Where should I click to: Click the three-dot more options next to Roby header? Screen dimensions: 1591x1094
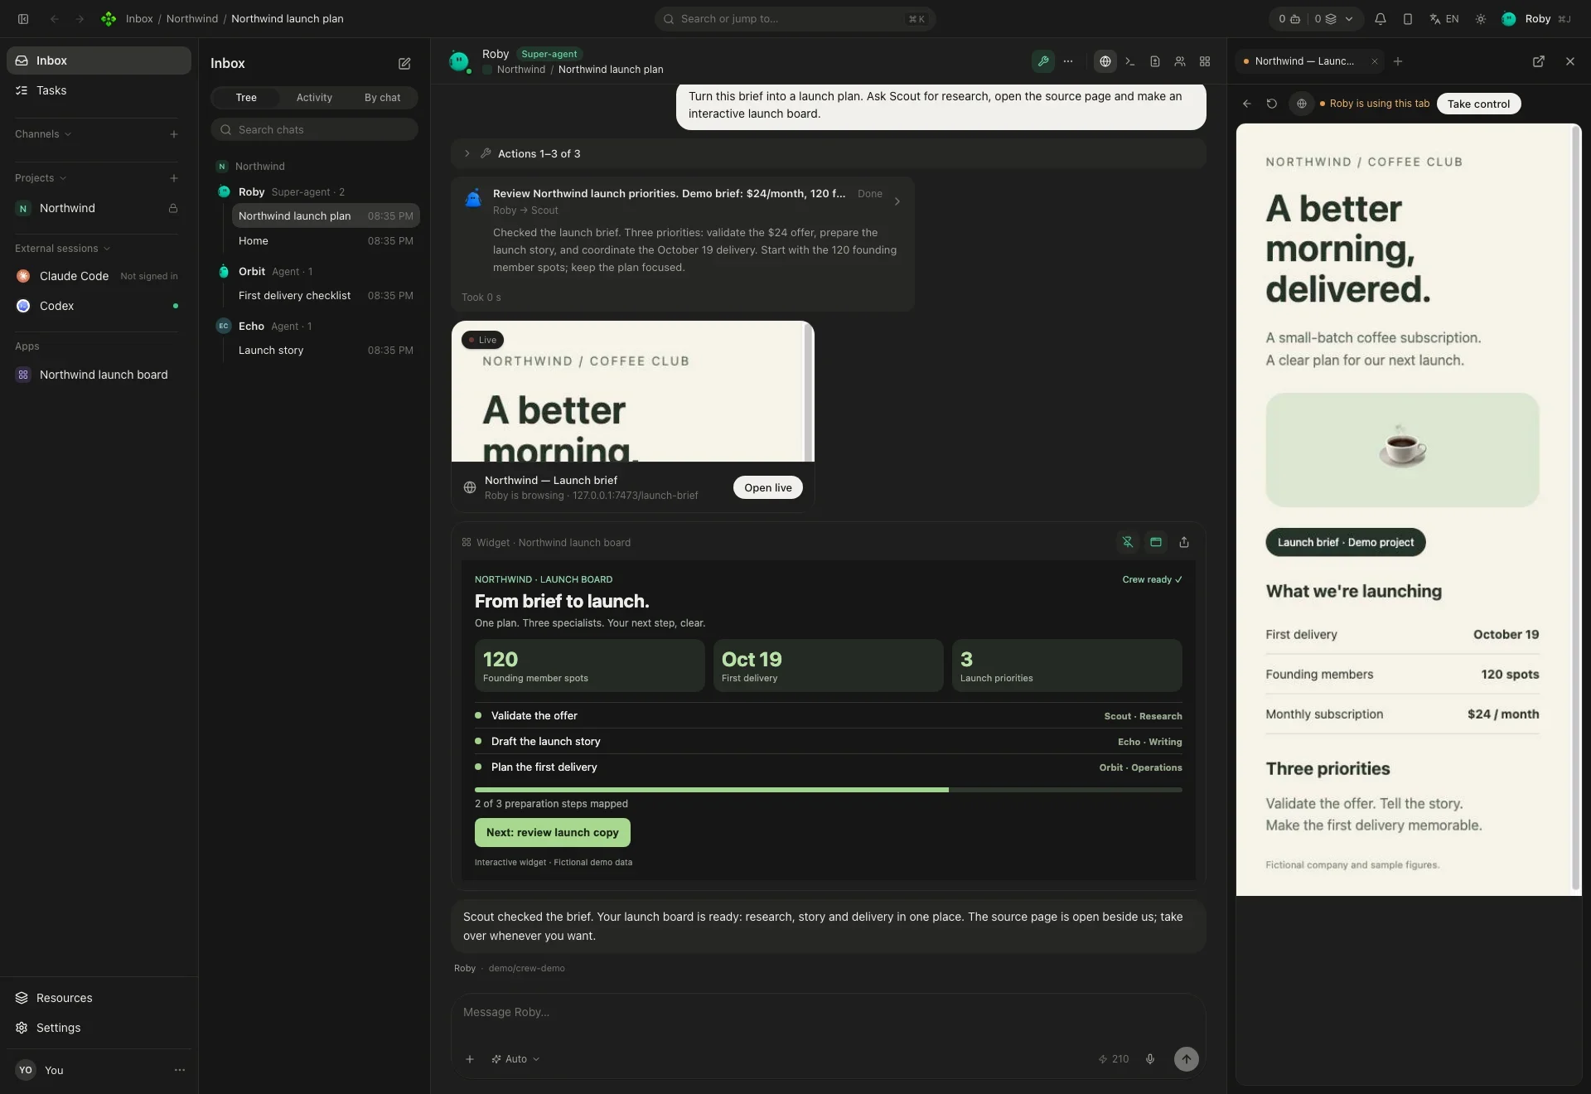(1068, 61)
